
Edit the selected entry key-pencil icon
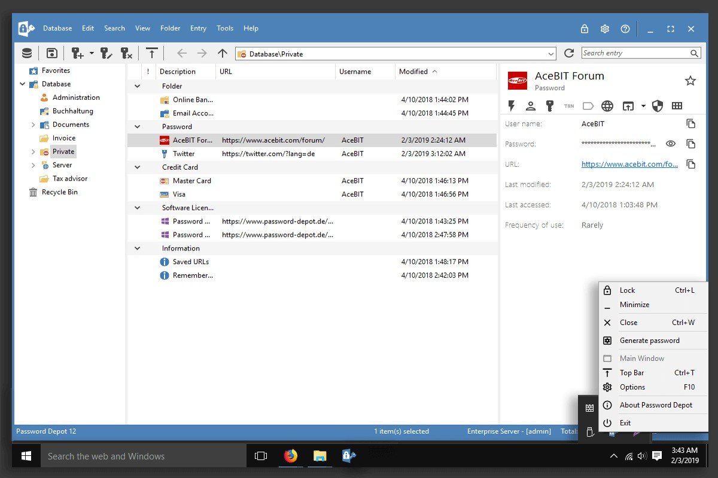[107, 53]
